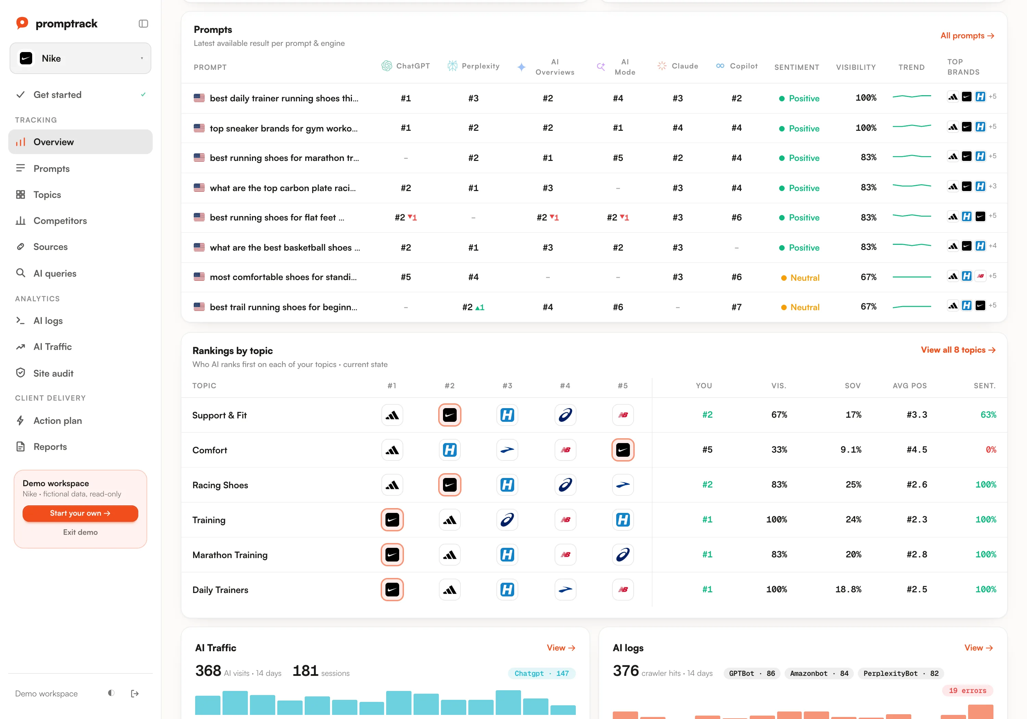Click the trend sparkline in basketball shoes row
The height and width of the screenshot is (719, 1027).
click(x=912, y=245)
